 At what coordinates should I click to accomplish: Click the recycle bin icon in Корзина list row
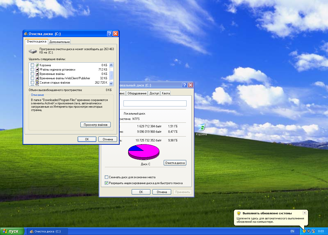pyautogui.click(x=37, y=65)
